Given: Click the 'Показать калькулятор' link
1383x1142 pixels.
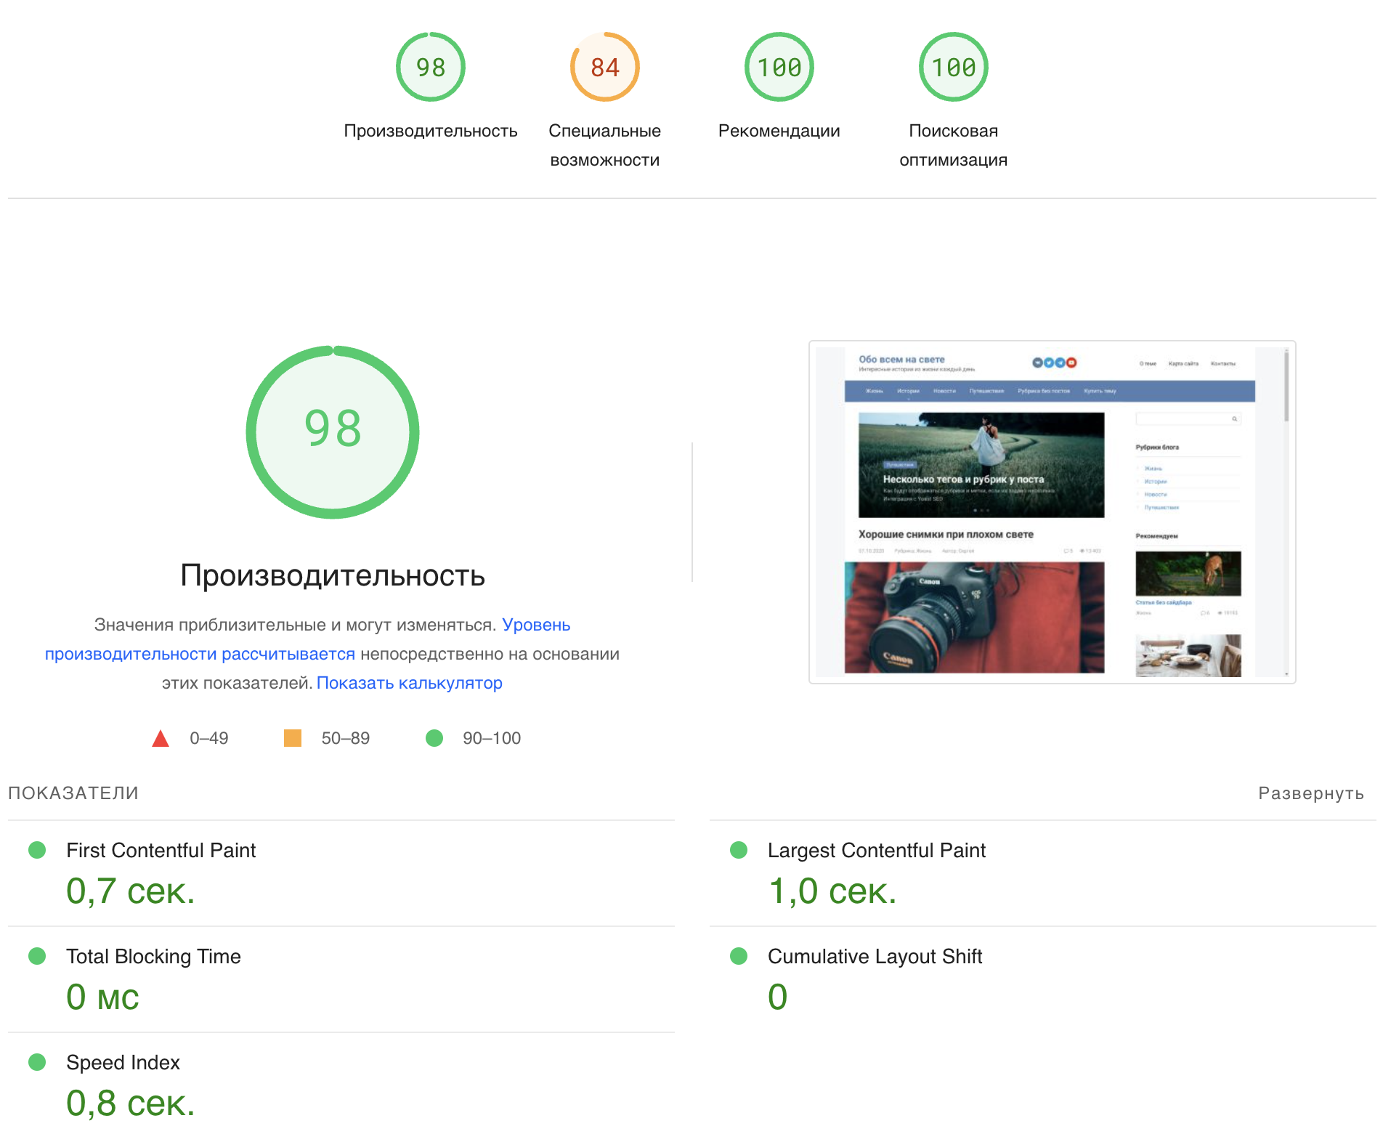Looking at the screenshot, I should coord(410,683).
